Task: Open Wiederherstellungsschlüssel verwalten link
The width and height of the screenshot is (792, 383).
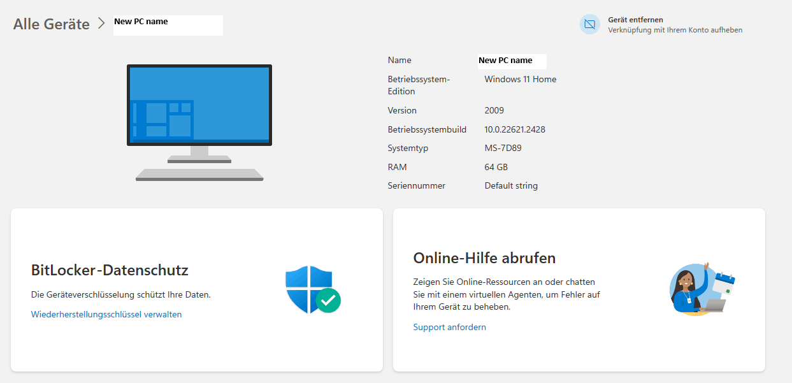Action: [106, 314]
